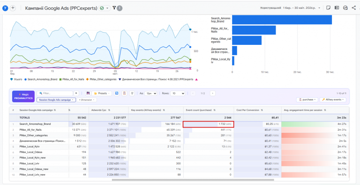Open the green report status dropdown
This screenshot has width=360, height=185.
coord(105,8)
